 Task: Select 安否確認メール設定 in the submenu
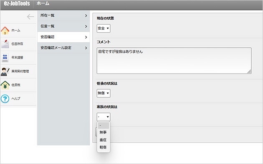[63, 48]
